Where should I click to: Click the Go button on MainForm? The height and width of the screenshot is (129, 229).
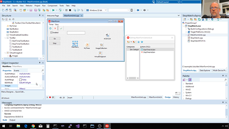pyautogui.click(x=55, y=39)
